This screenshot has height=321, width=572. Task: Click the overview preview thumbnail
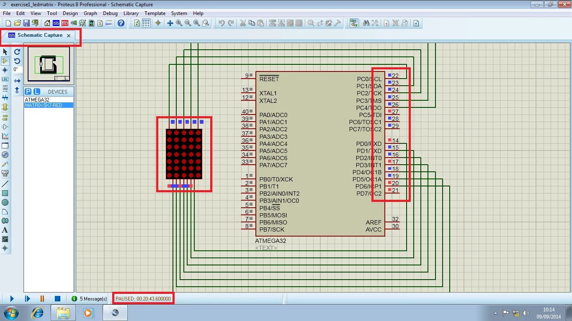tap(49, 64)
